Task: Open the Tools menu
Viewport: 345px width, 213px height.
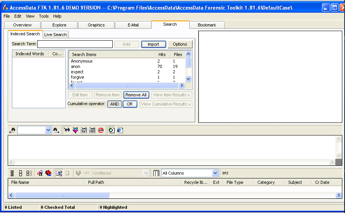Action: pyautogui.click(x=44, y=16)
